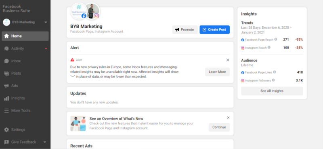The width and height of the screenshot is (323, 149).
Task: Expand the BYB Marketing account dropdown arrow
Action: [x=46, y=22]
